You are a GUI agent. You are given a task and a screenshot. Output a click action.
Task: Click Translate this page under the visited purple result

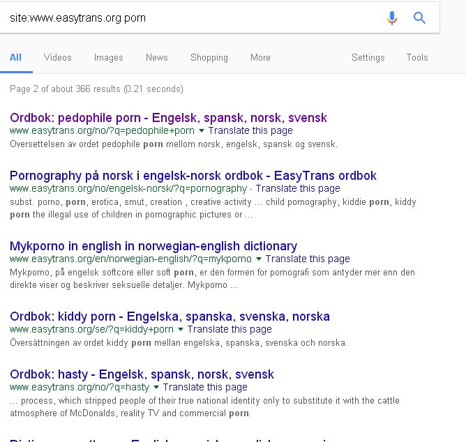click(x=250, y=130)
